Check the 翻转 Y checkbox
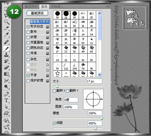Screen dimensions: 151x136 (67, 91)
